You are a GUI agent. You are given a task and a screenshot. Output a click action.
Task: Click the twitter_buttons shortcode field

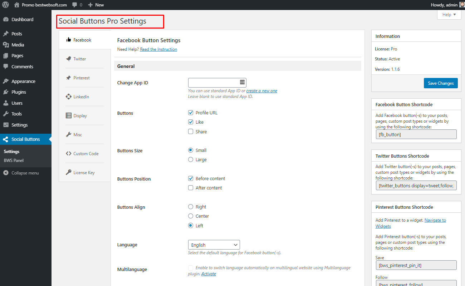pos(416,186)
